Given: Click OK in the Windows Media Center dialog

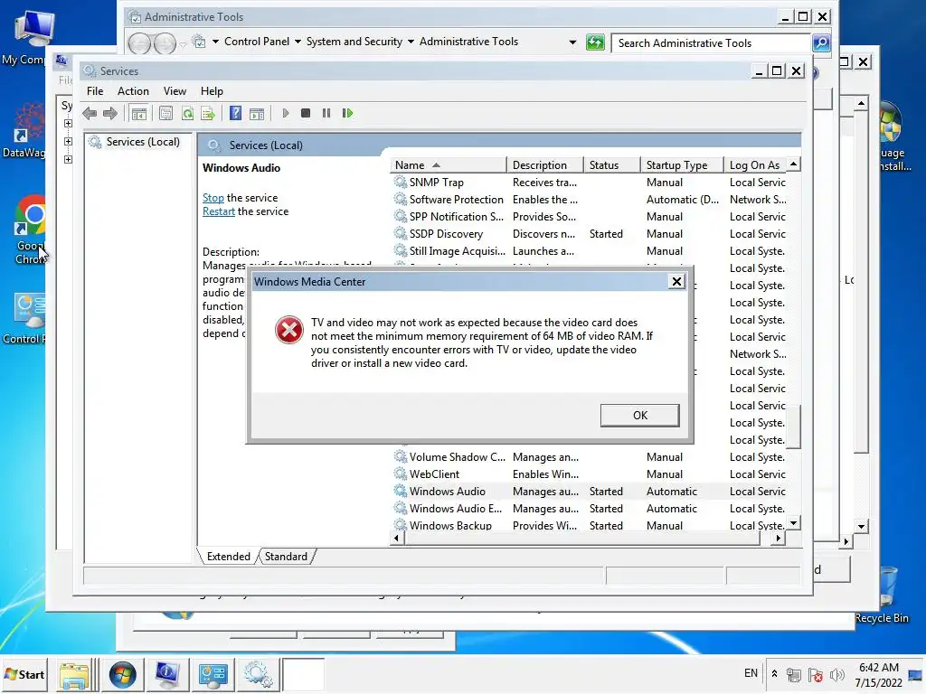Looking at the screenshot, I should pyautogui.click(x=639, y=416).
